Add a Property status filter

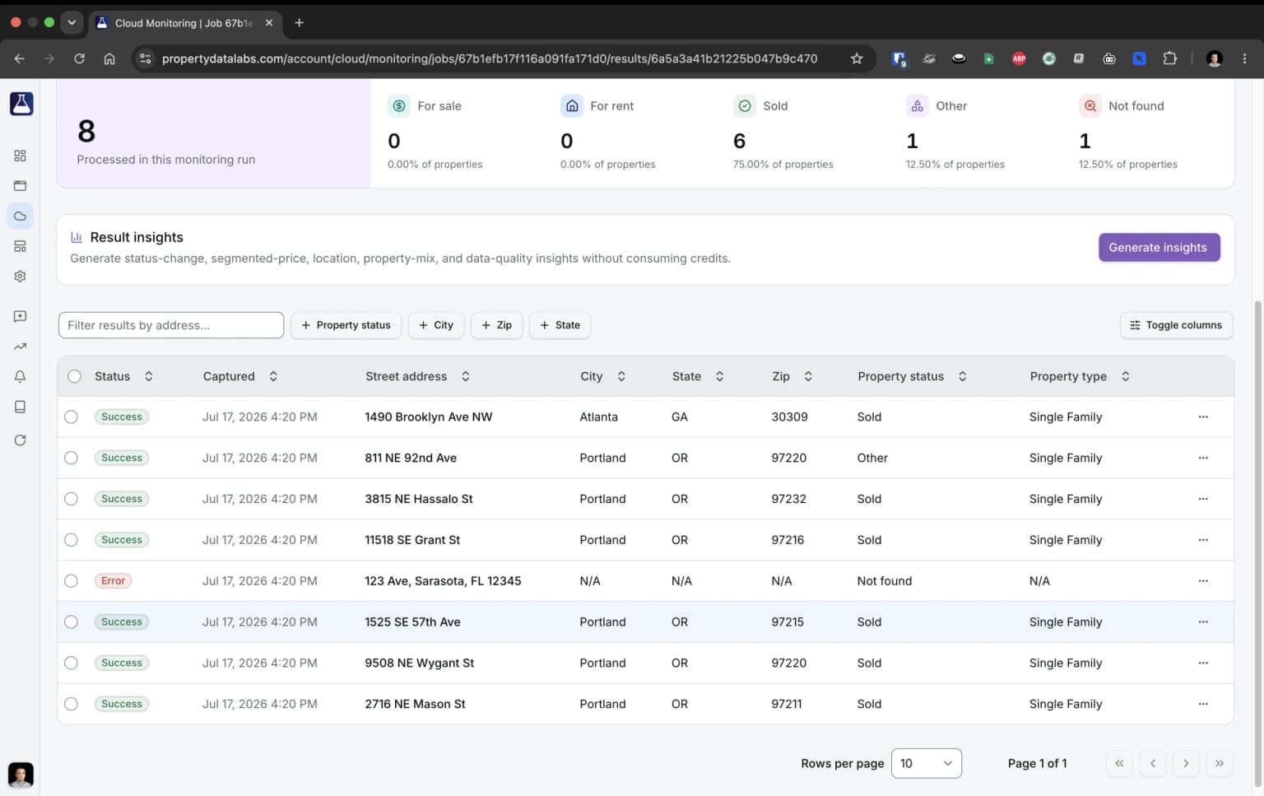coord(346,325)
